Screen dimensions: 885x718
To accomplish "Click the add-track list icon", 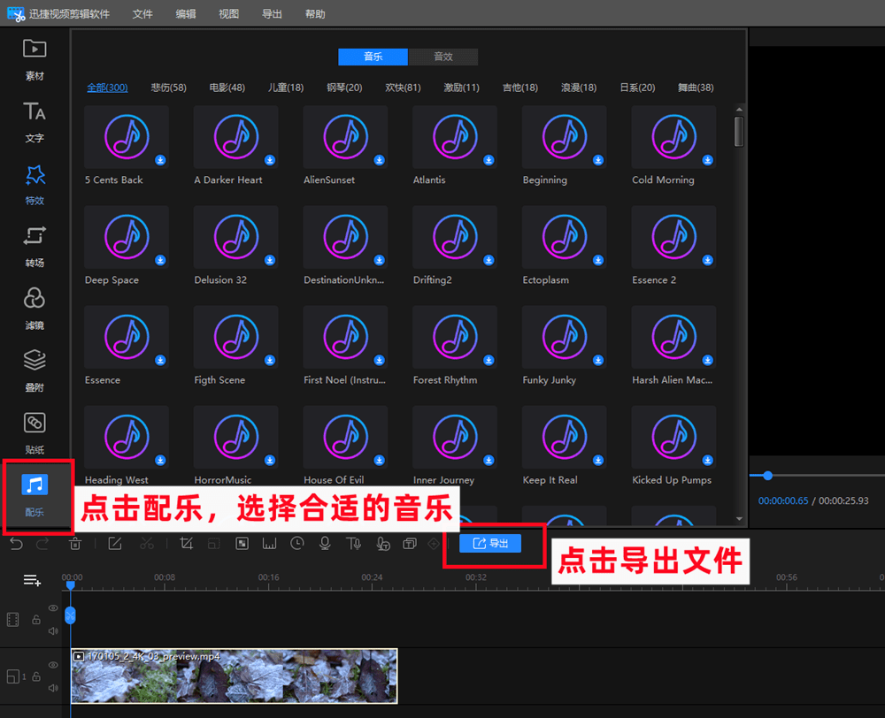I will (32, 580).
